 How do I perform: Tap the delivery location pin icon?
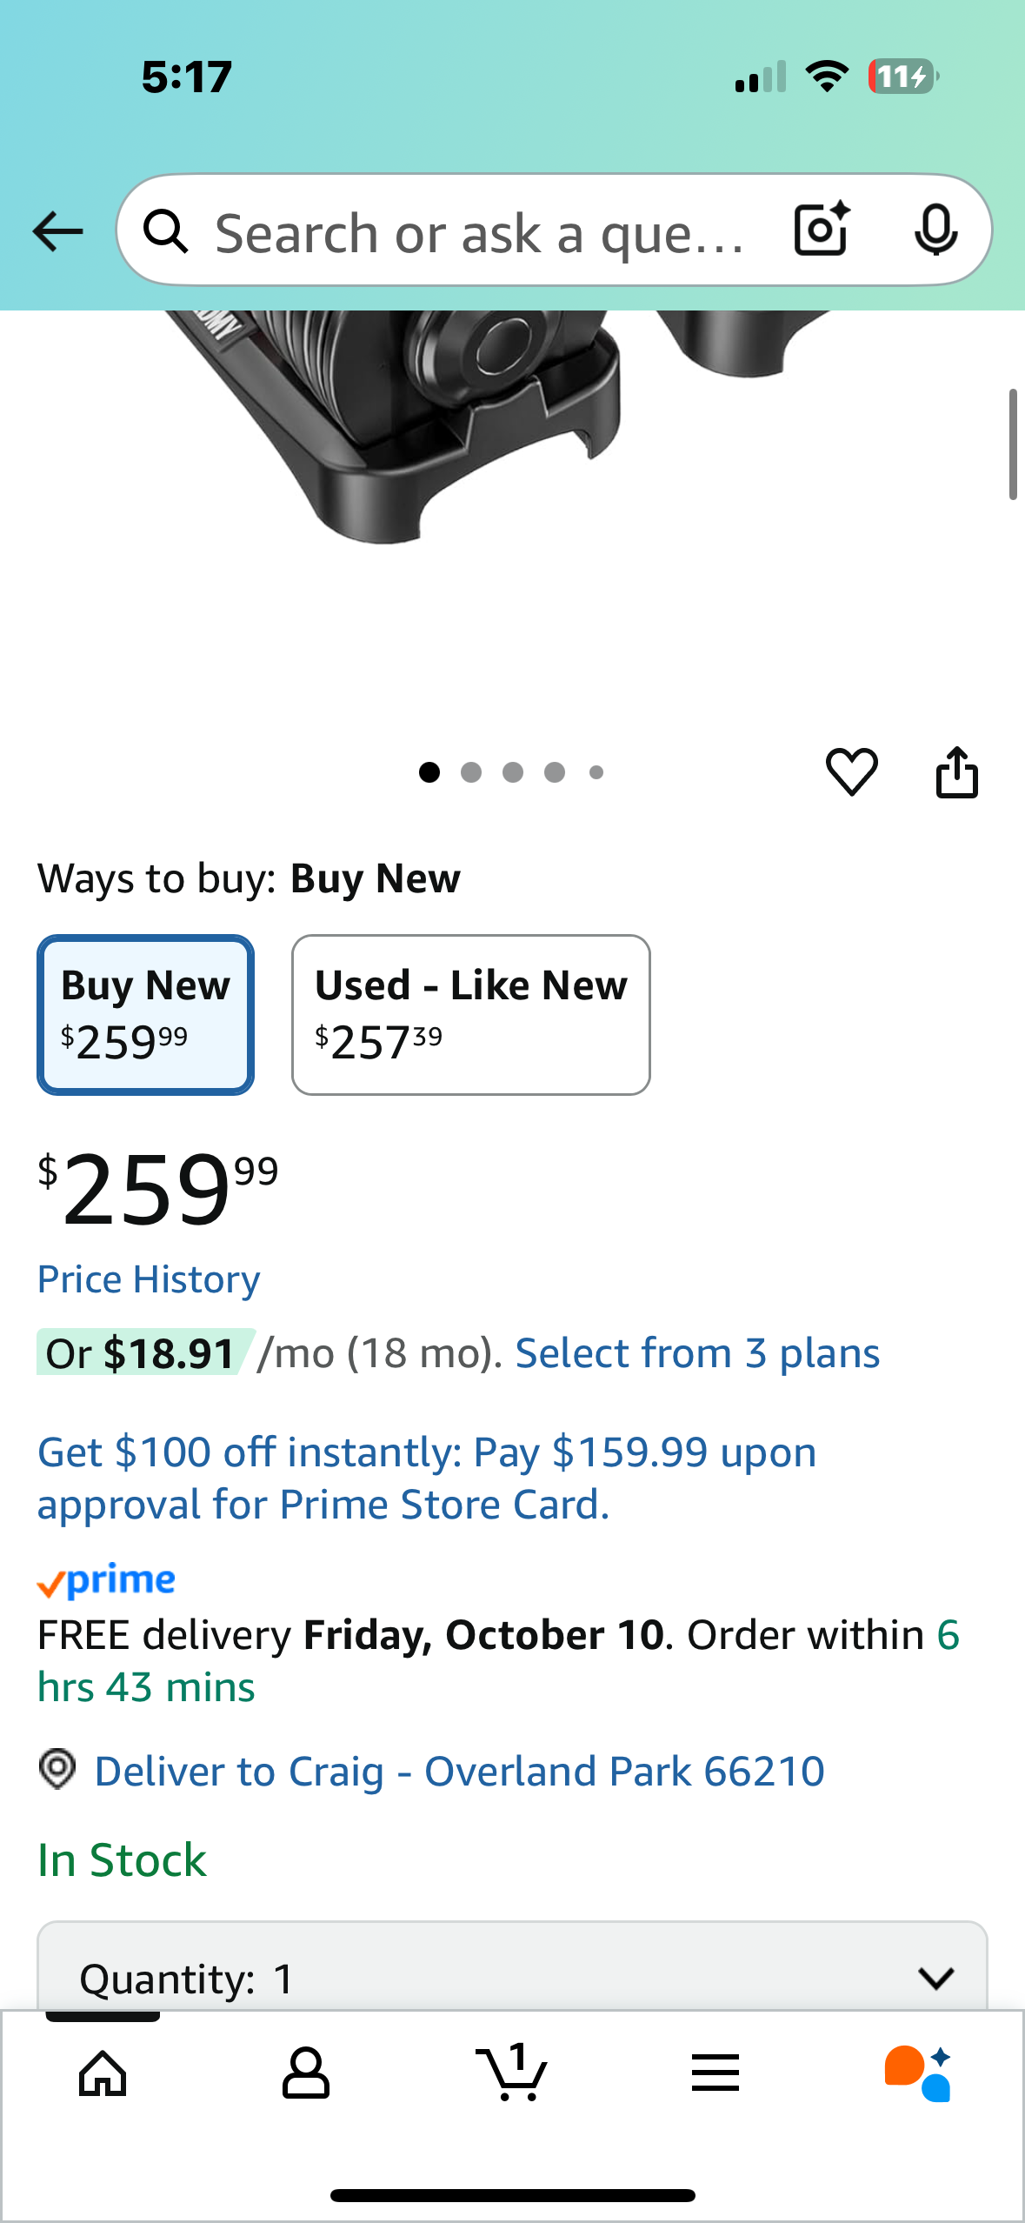pos(57,1770)
